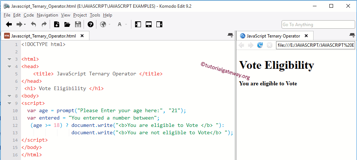357x160 pixels.
Task: Collapse the script tag fold on line 9
Action: point(9,103)
